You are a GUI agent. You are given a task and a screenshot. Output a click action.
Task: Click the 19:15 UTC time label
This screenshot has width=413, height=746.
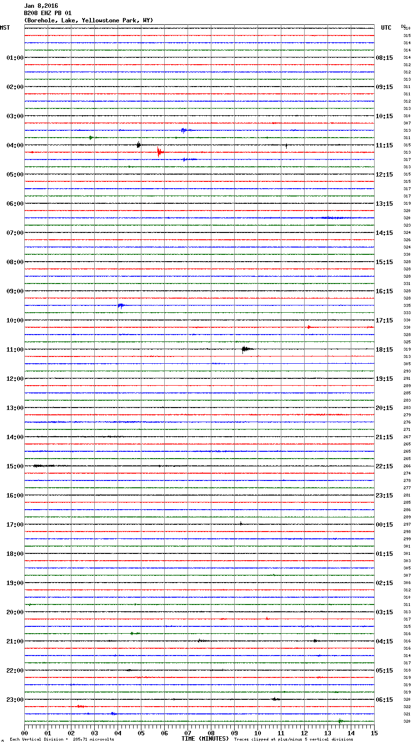[x=384, y=379]
